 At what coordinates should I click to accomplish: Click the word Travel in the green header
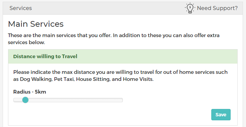click(x=69, y=56)
